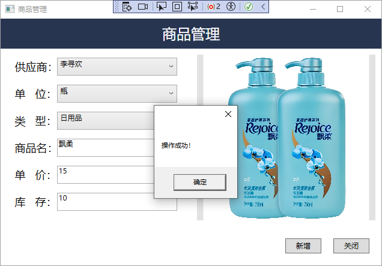Open binding failures indicator showing 2

pos(213,7)
